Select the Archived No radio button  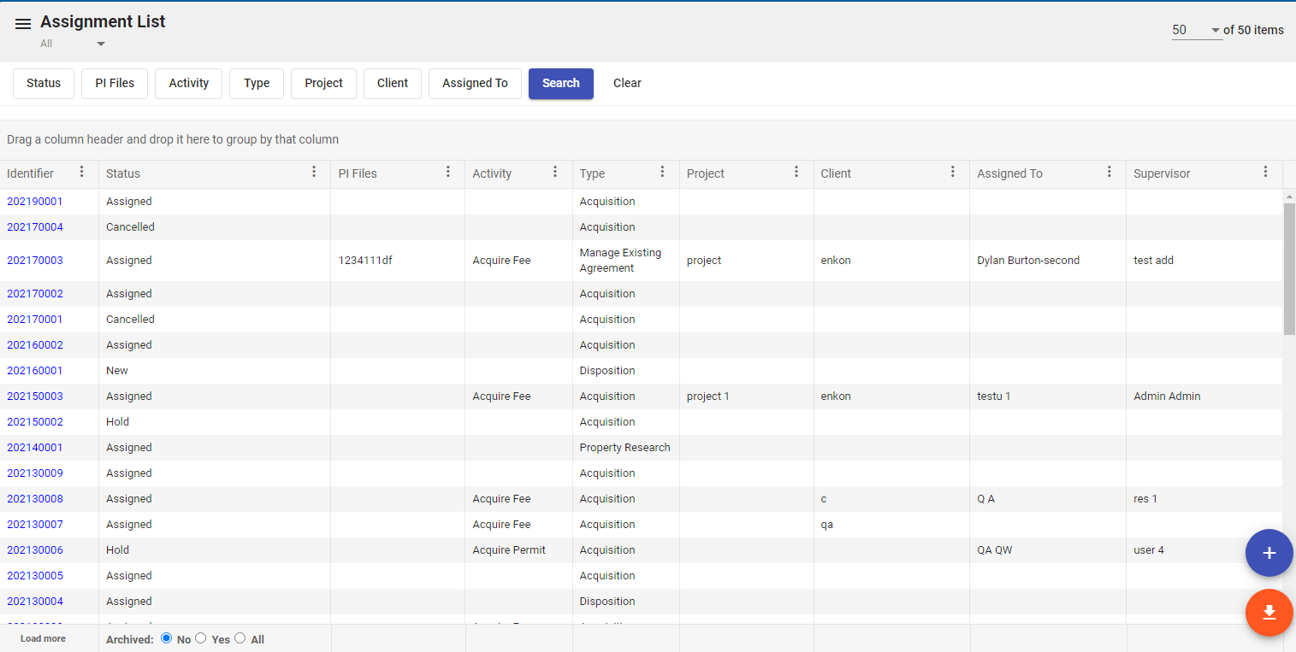167,638
